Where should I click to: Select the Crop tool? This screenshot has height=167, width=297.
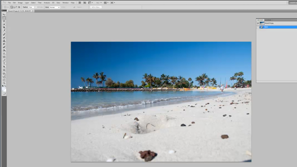[x=4, y=27]
